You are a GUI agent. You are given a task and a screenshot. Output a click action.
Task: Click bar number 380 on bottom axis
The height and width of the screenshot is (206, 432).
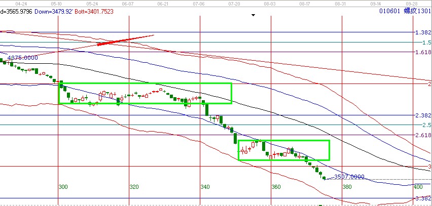pos(347,187)
